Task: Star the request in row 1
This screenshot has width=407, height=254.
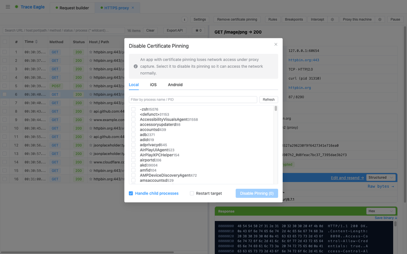Action: 91,52
